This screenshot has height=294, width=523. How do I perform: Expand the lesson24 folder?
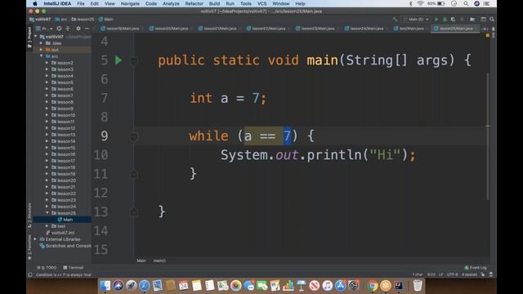pyautogui.click(x=47, y=207)
